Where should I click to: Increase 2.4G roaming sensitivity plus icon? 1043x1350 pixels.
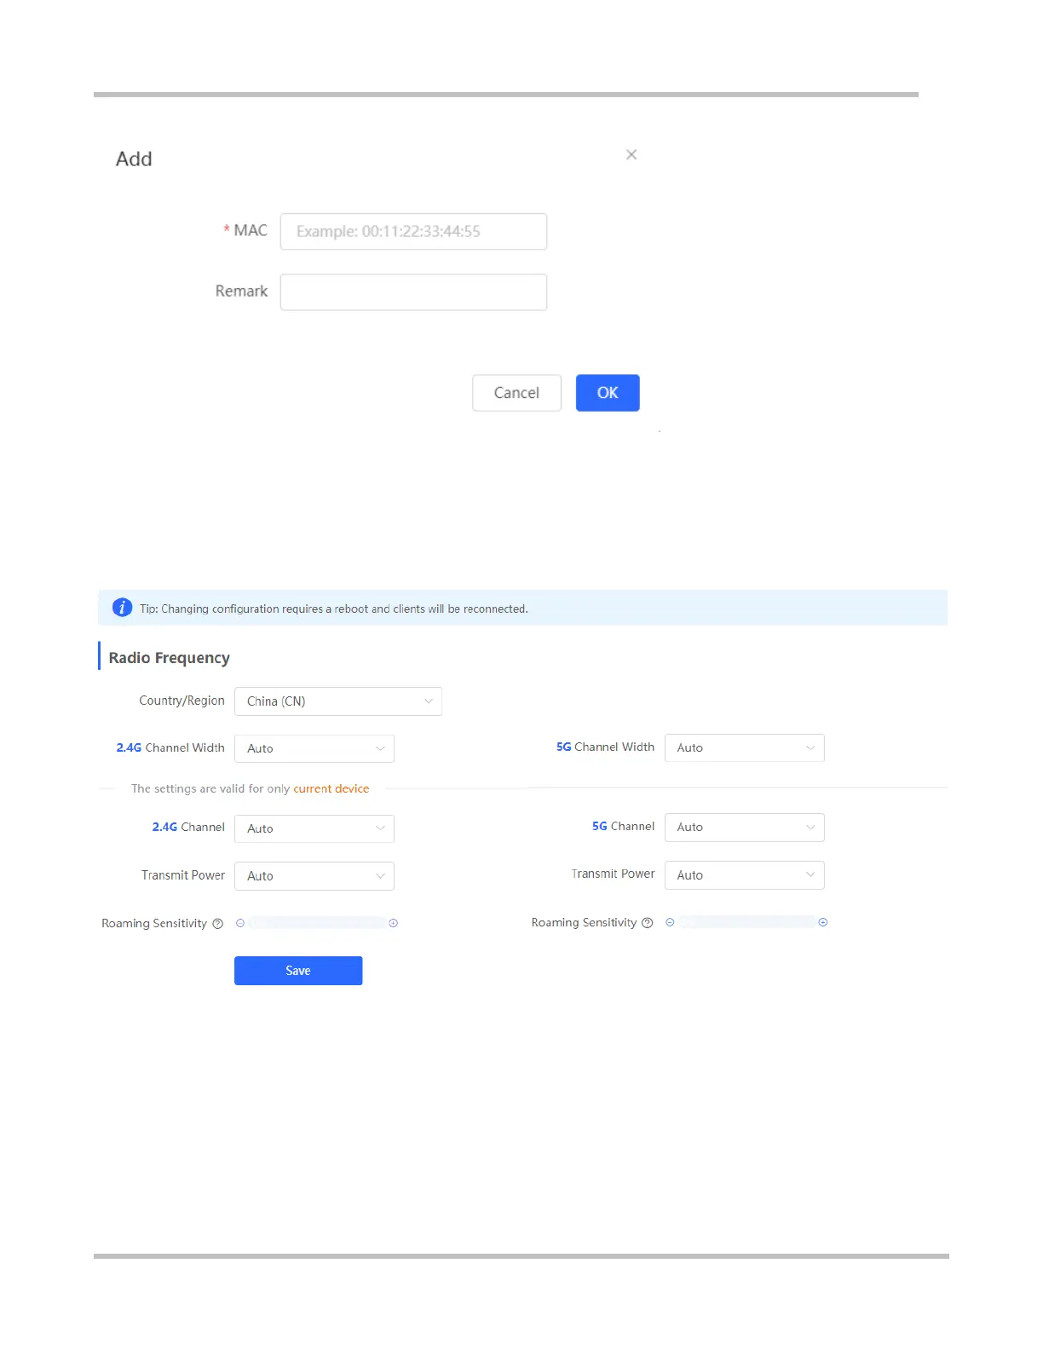point(394,923)
